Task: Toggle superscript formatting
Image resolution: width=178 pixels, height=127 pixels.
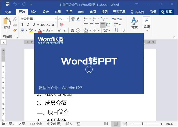Action: (x=54, y=24)
